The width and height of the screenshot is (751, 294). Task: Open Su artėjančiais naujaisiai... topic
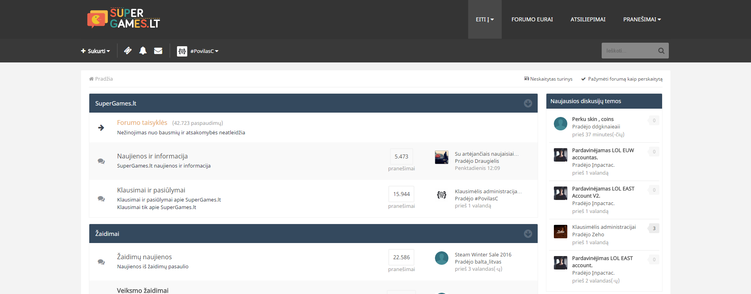[487, 154]
